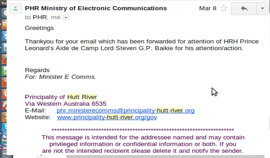Open the phr.ministerecomms email address link
Screen dimensions: 270x158
(x=126, y=110)
